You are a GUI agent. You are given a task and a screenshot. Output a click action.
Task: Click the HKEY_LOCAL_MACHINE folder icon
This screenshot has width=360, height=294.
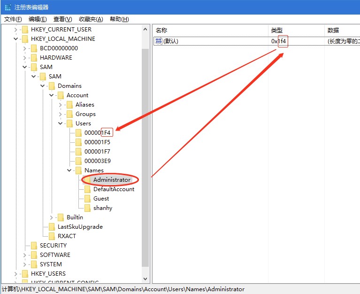(25, 39)
